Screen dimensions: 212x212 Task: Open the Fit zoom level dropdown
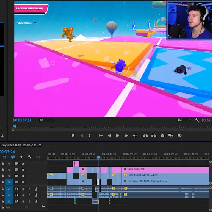tap(46, 120)
